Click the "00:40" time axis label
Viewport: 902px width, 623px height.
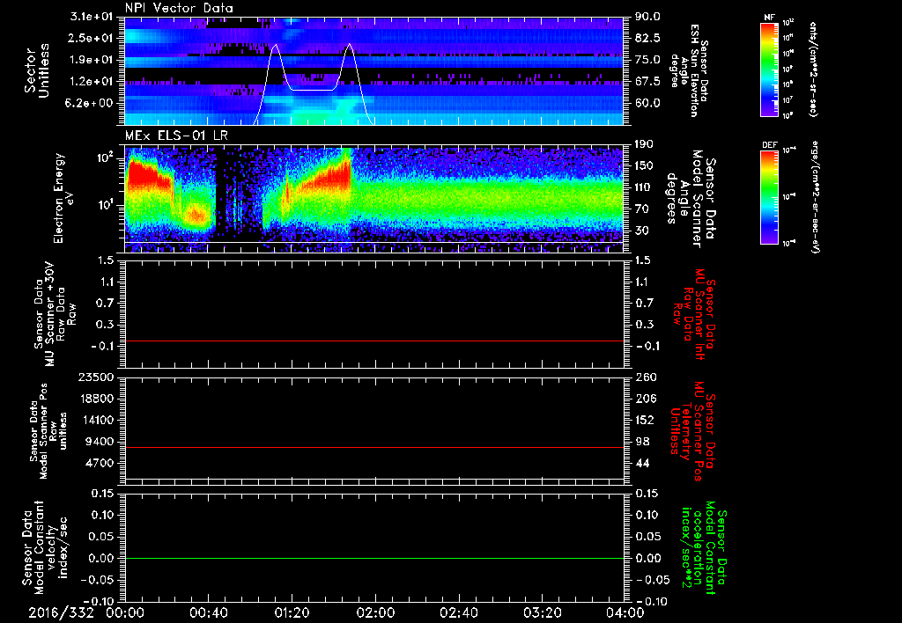pyautogui.click(x=208, y=612)
